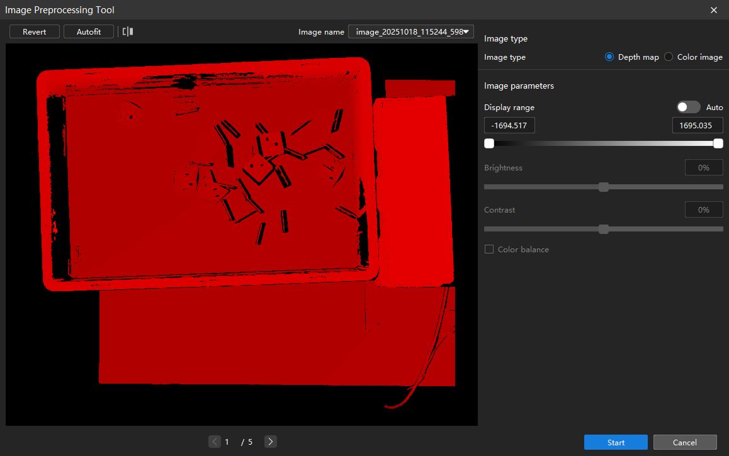This screenshot has width=729, height=456.
Task: Click the display range maximum slider handle
Action: (x=718, y=143)
